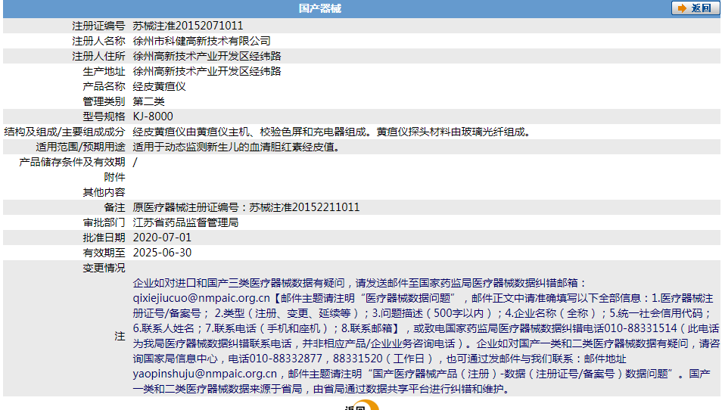This screenshot has width=722, height=410.
Task: Click management category 第二类
Action: pyautogui.click(x=149, y=101)
